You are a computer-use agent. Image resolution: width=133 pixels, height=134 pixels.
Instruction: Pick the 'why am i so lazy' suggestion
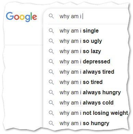coord(86,51)
